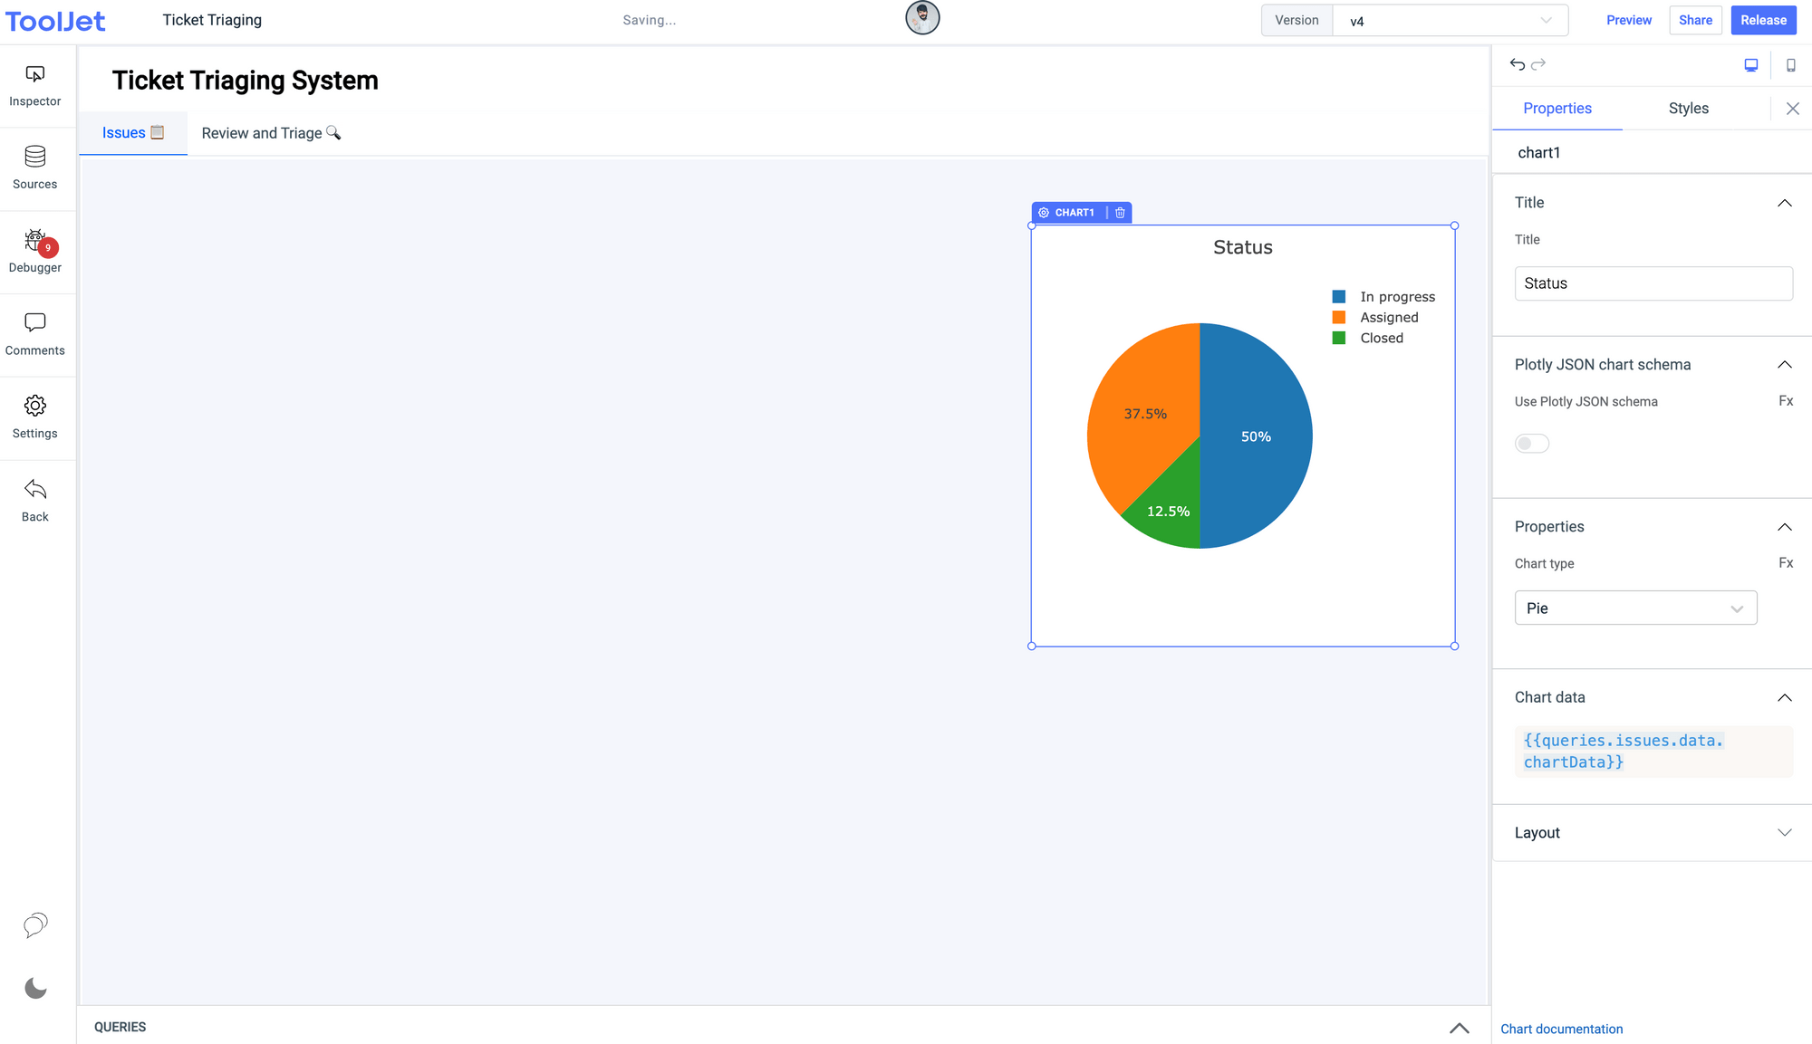The width and height of the screenshot is (1812, 1044).
Task: Open the version v4 dropdown
Action: click(1450, 21)
